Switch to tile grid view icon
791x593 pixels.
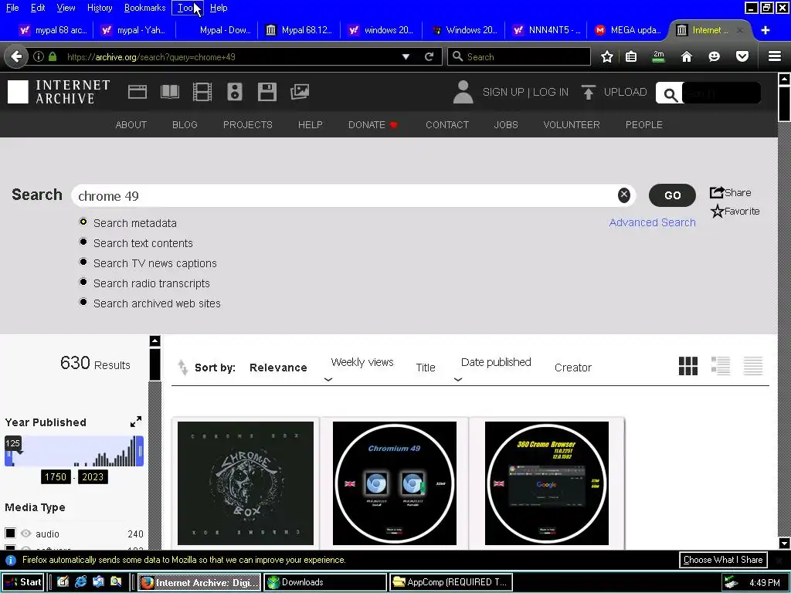tap(688, 366)
